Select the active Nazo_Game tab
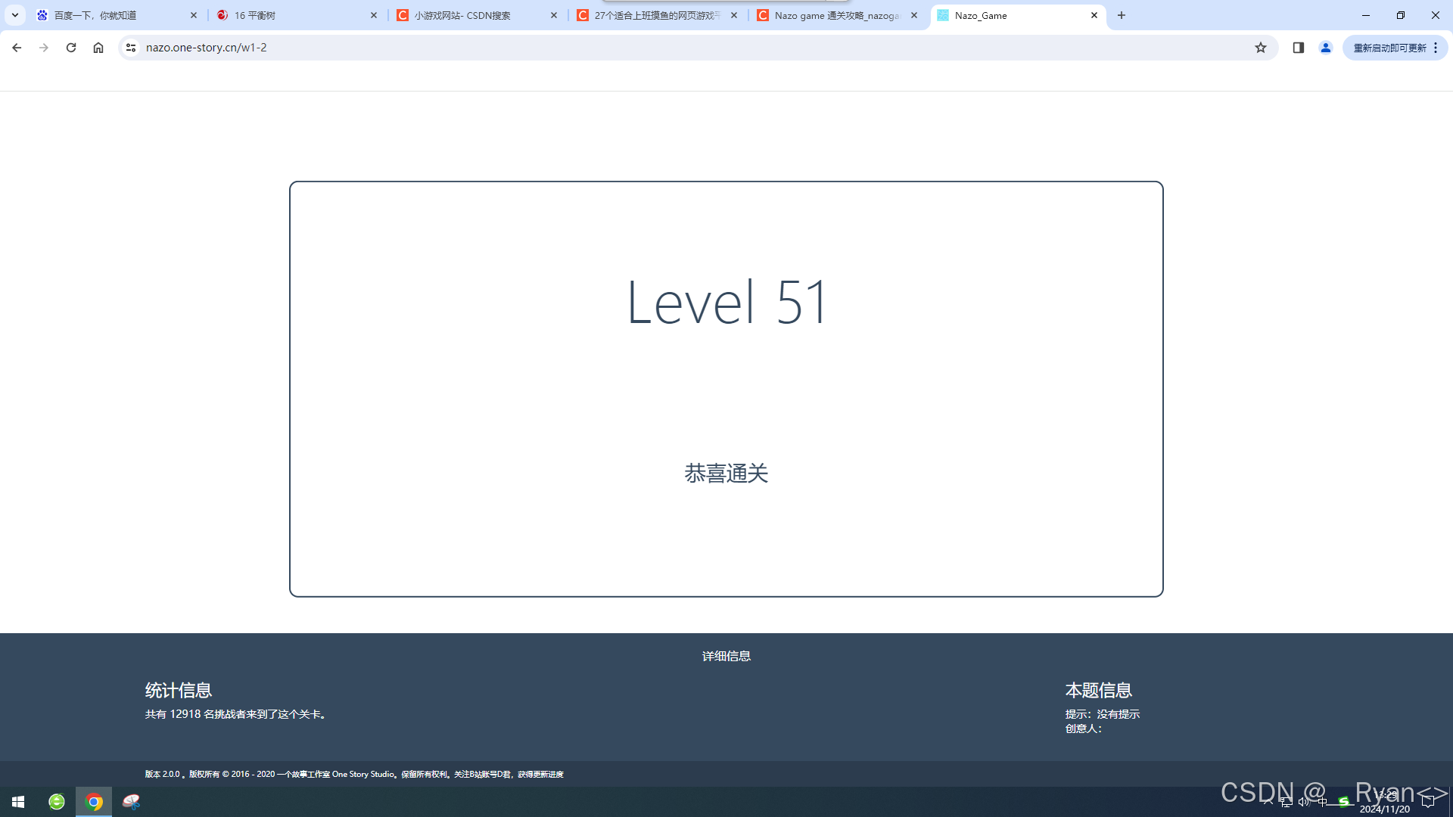Screen dimensions: 1453x817 (1018, 15)
